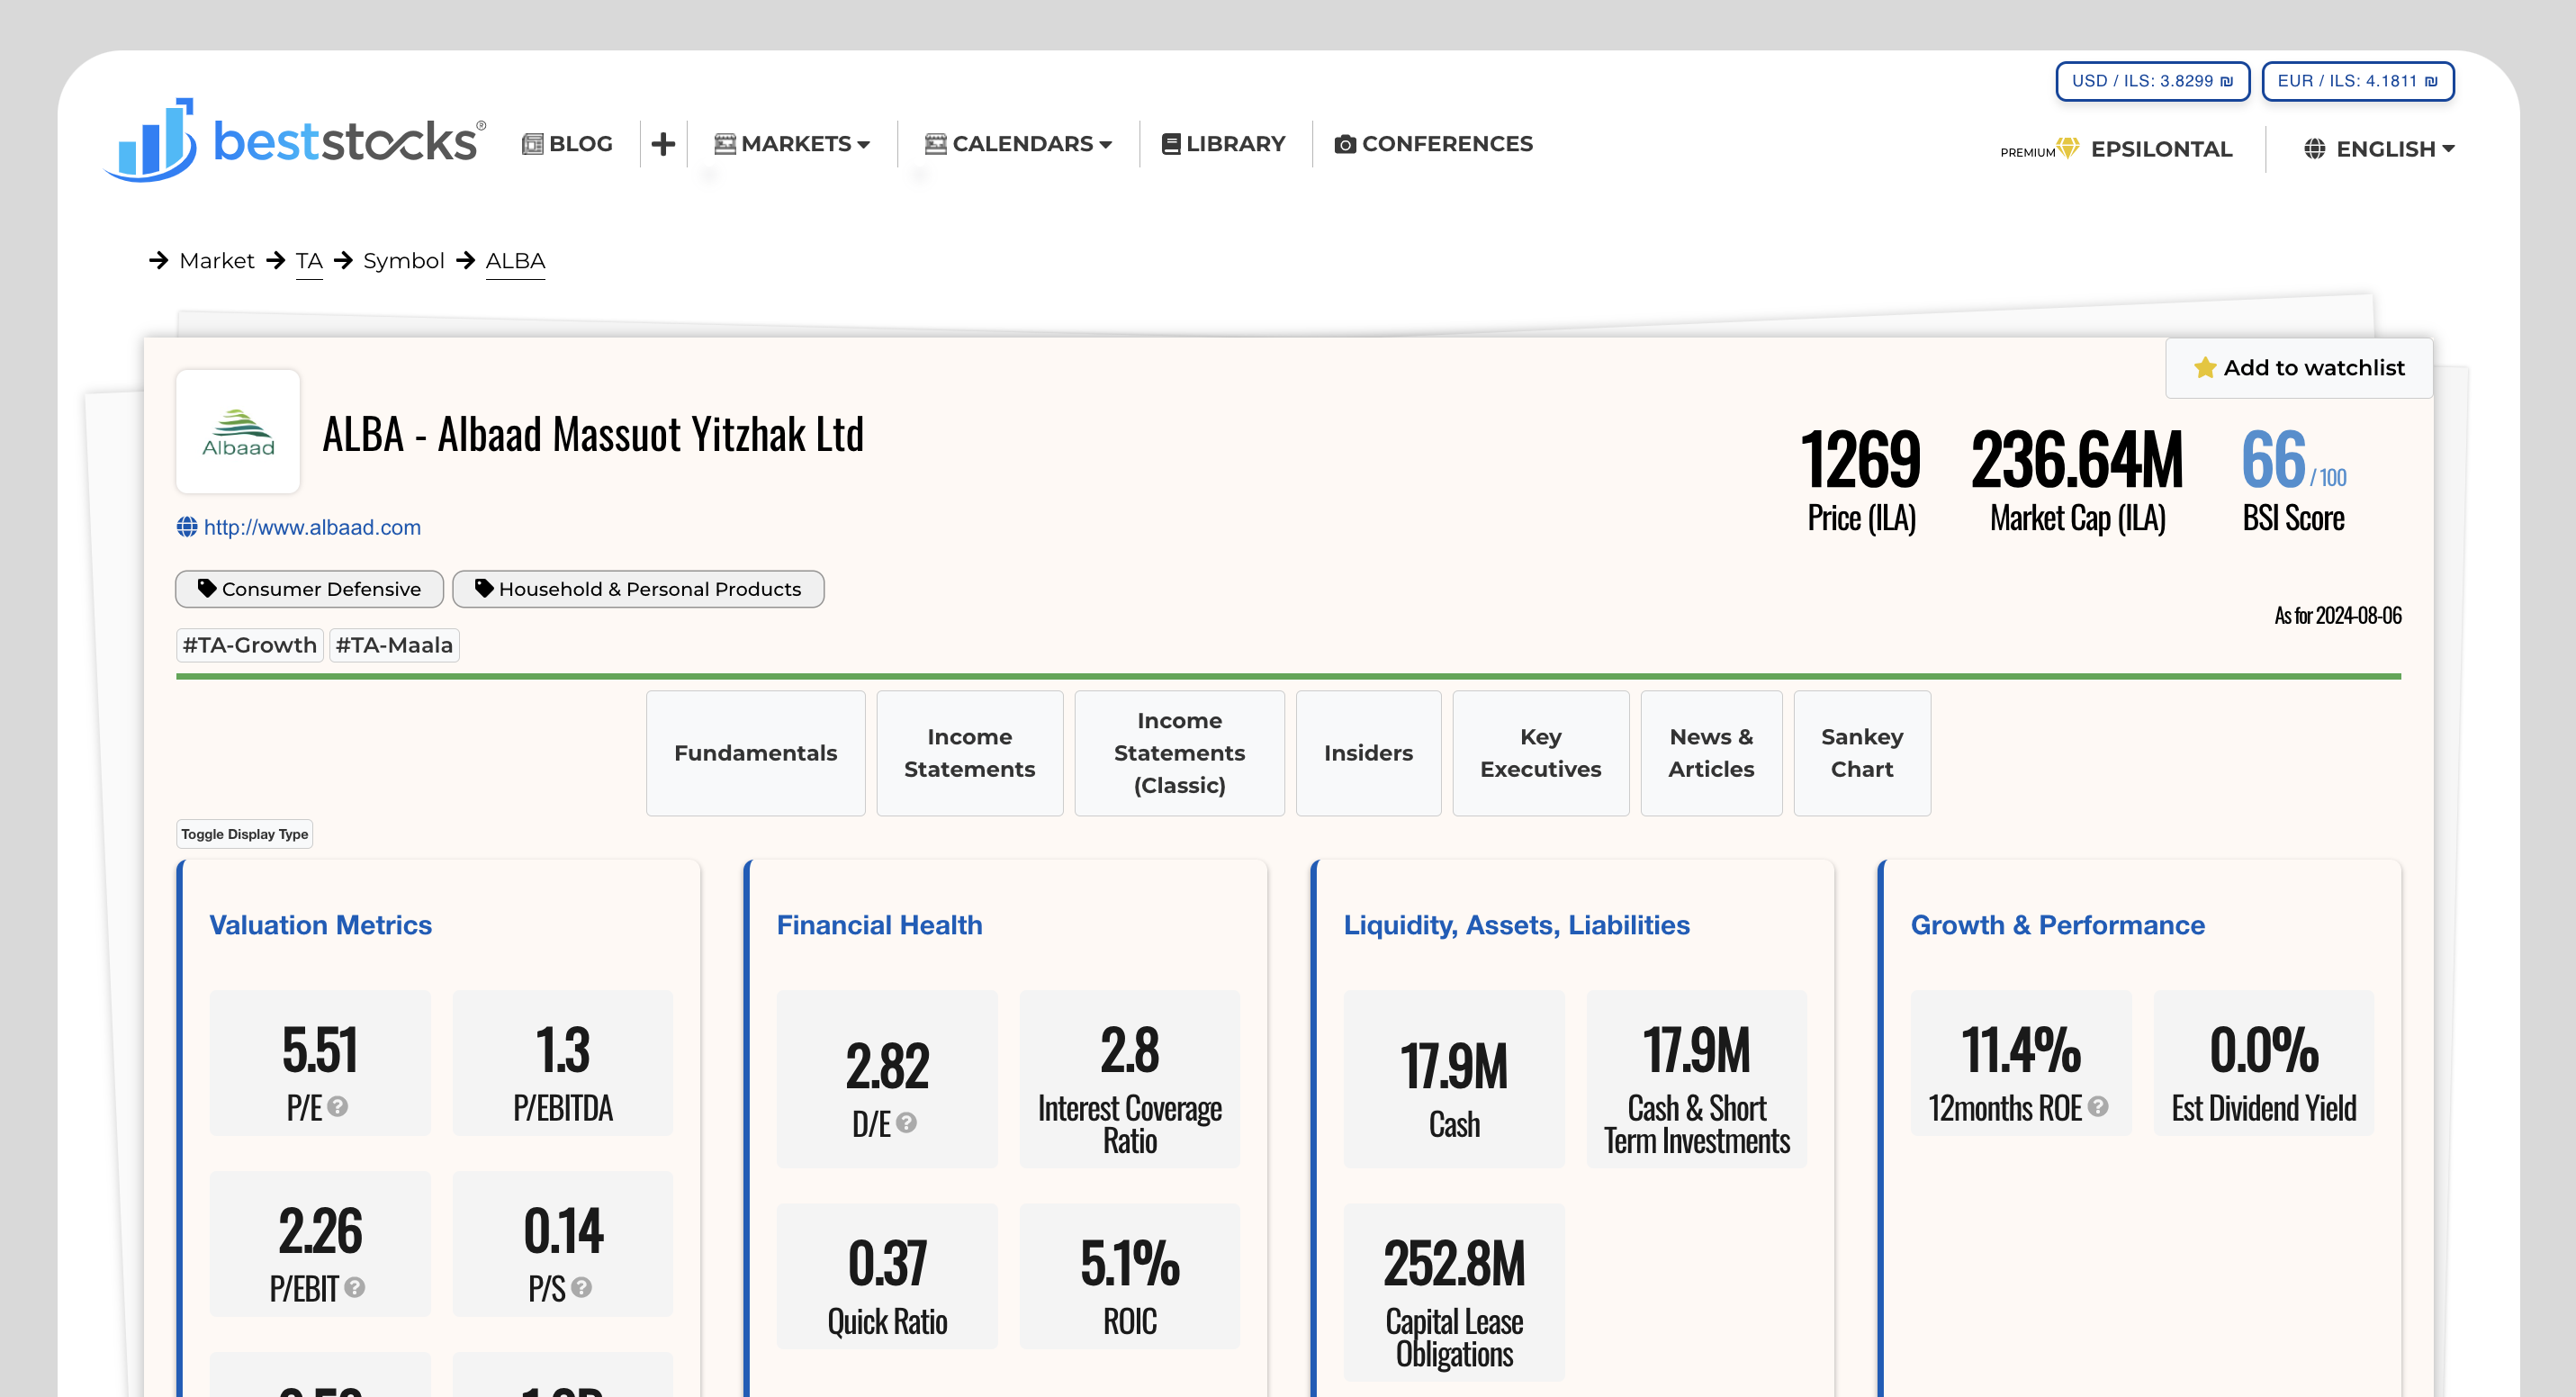Click the Financial Health heading
The height and width of the screenshot is (1397, 2576).
[x=880, y=925]
